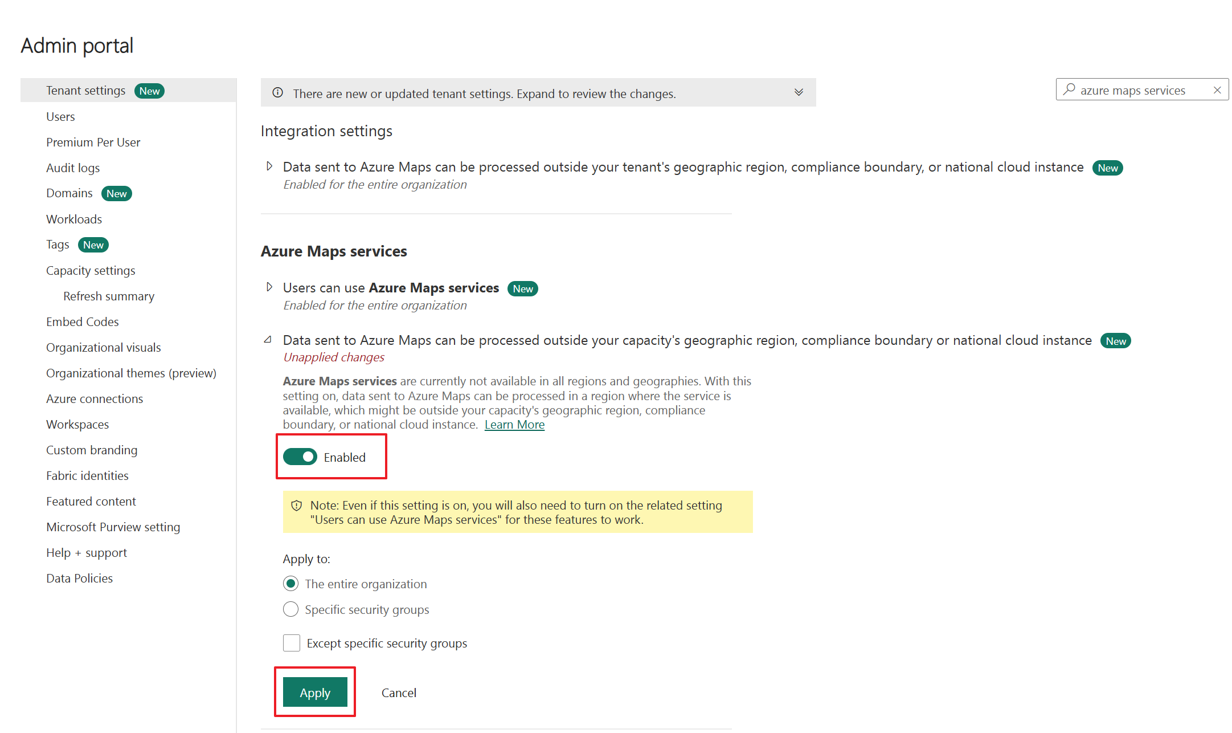Apply the unapplied setting changes
Screen dimensions: 1232x733
(315, 693)
